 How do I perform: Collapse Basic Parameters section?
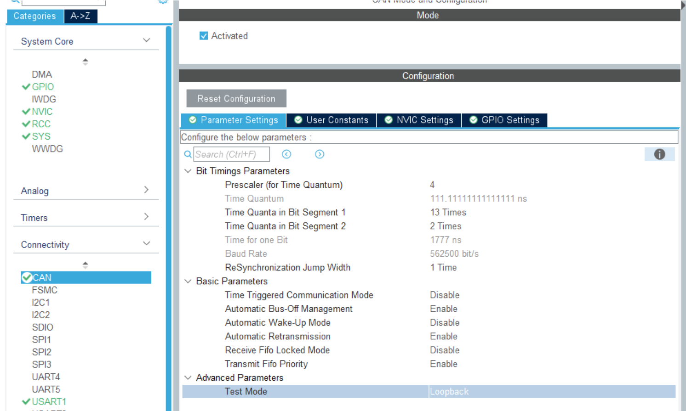click(188, 281)
